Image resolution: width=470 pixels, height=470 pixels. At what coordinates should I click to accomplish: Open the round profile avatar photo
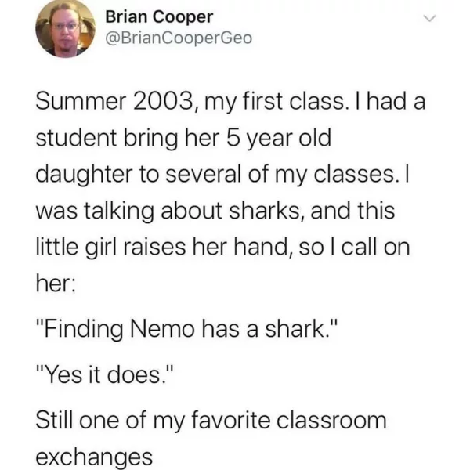click(65, 28)
